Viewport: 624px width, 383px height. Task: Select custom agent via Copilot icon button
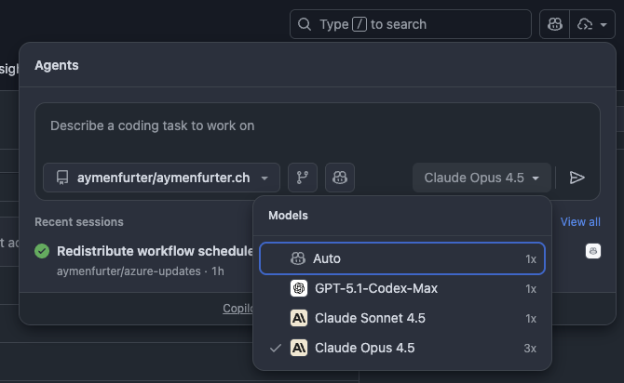coord(340,178)
